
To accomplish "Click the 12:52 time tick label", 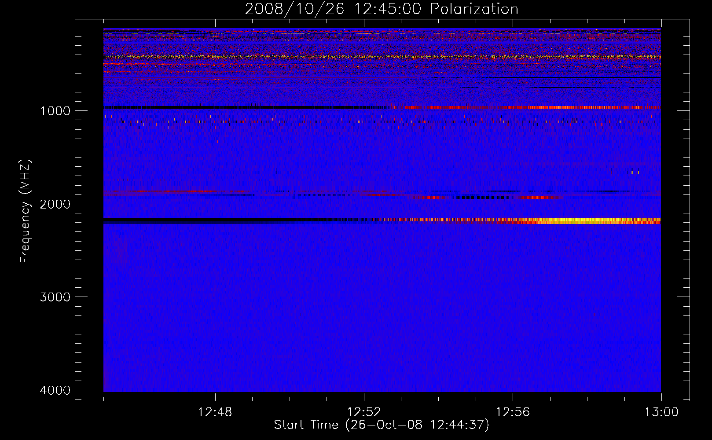I will click(x=364, y=412).
